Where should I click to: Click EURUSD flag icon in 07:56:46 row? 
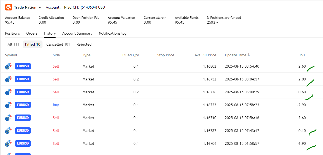[x=9, y=118]
